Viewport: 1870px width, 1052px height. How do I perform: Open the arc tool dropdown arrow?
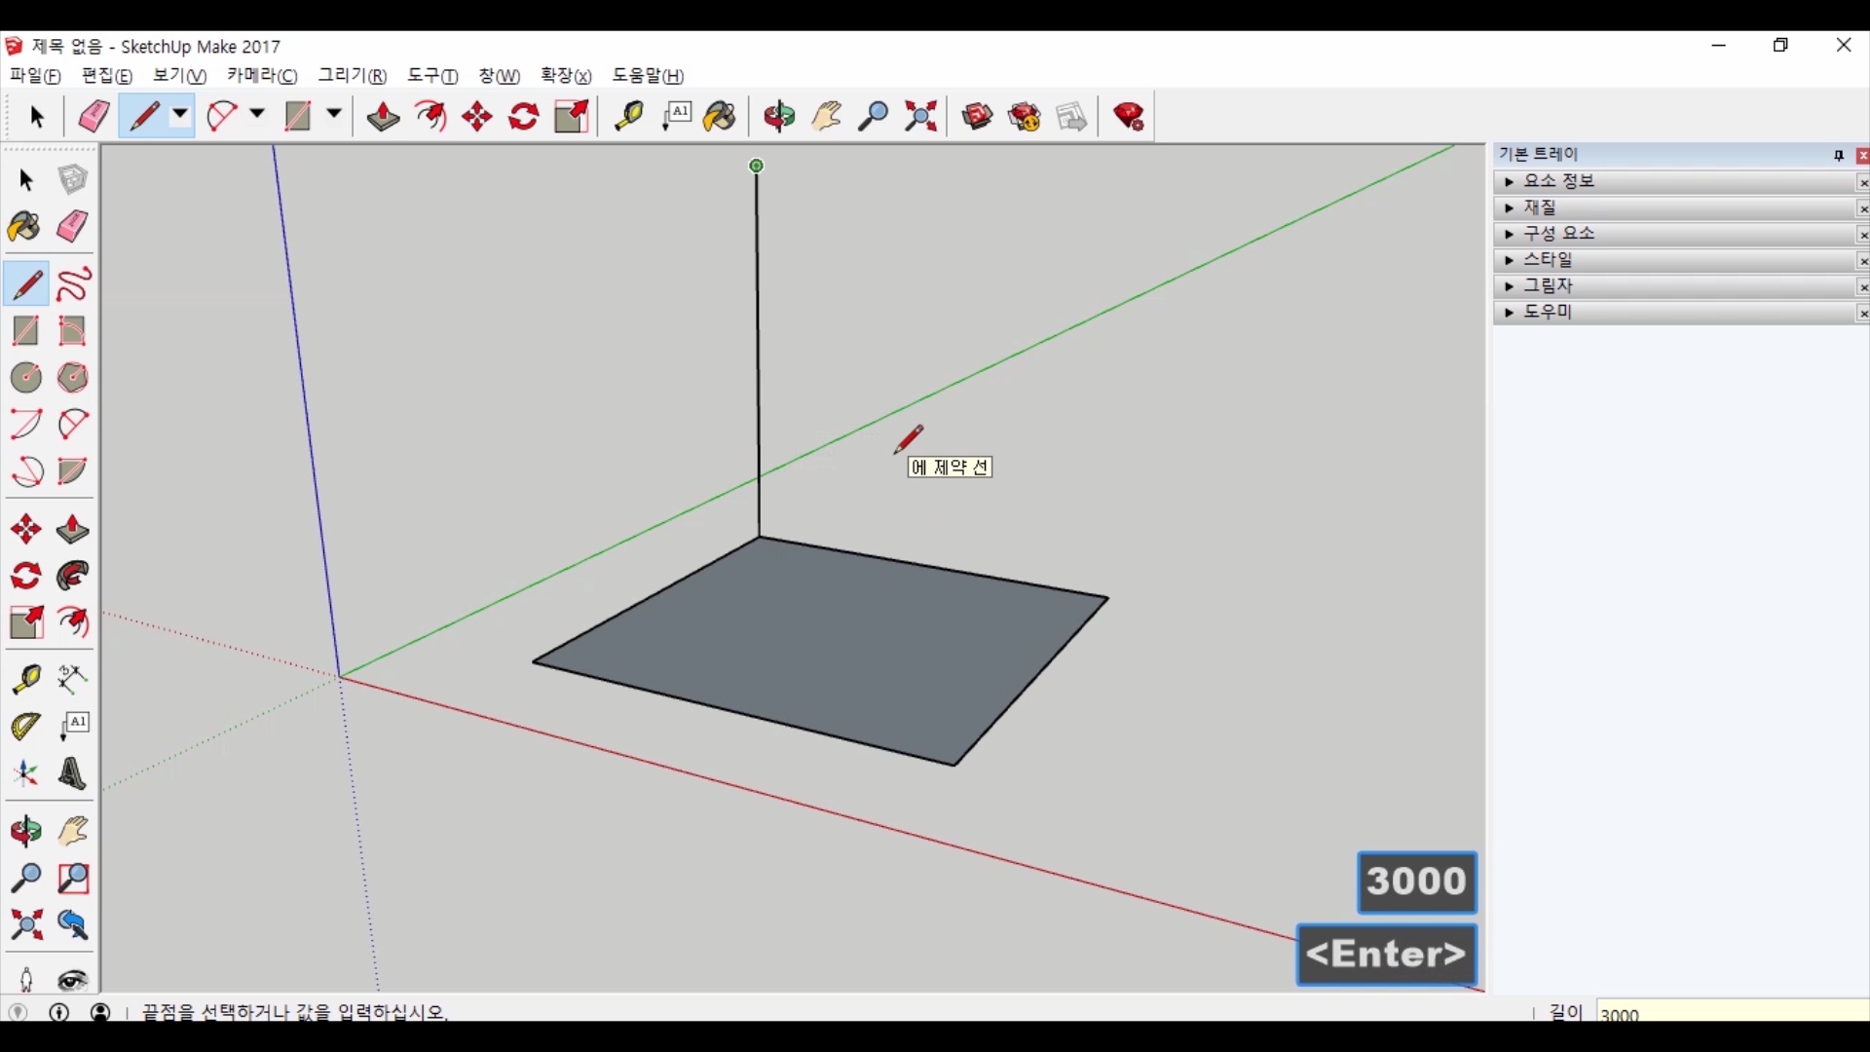pos(257,115)
